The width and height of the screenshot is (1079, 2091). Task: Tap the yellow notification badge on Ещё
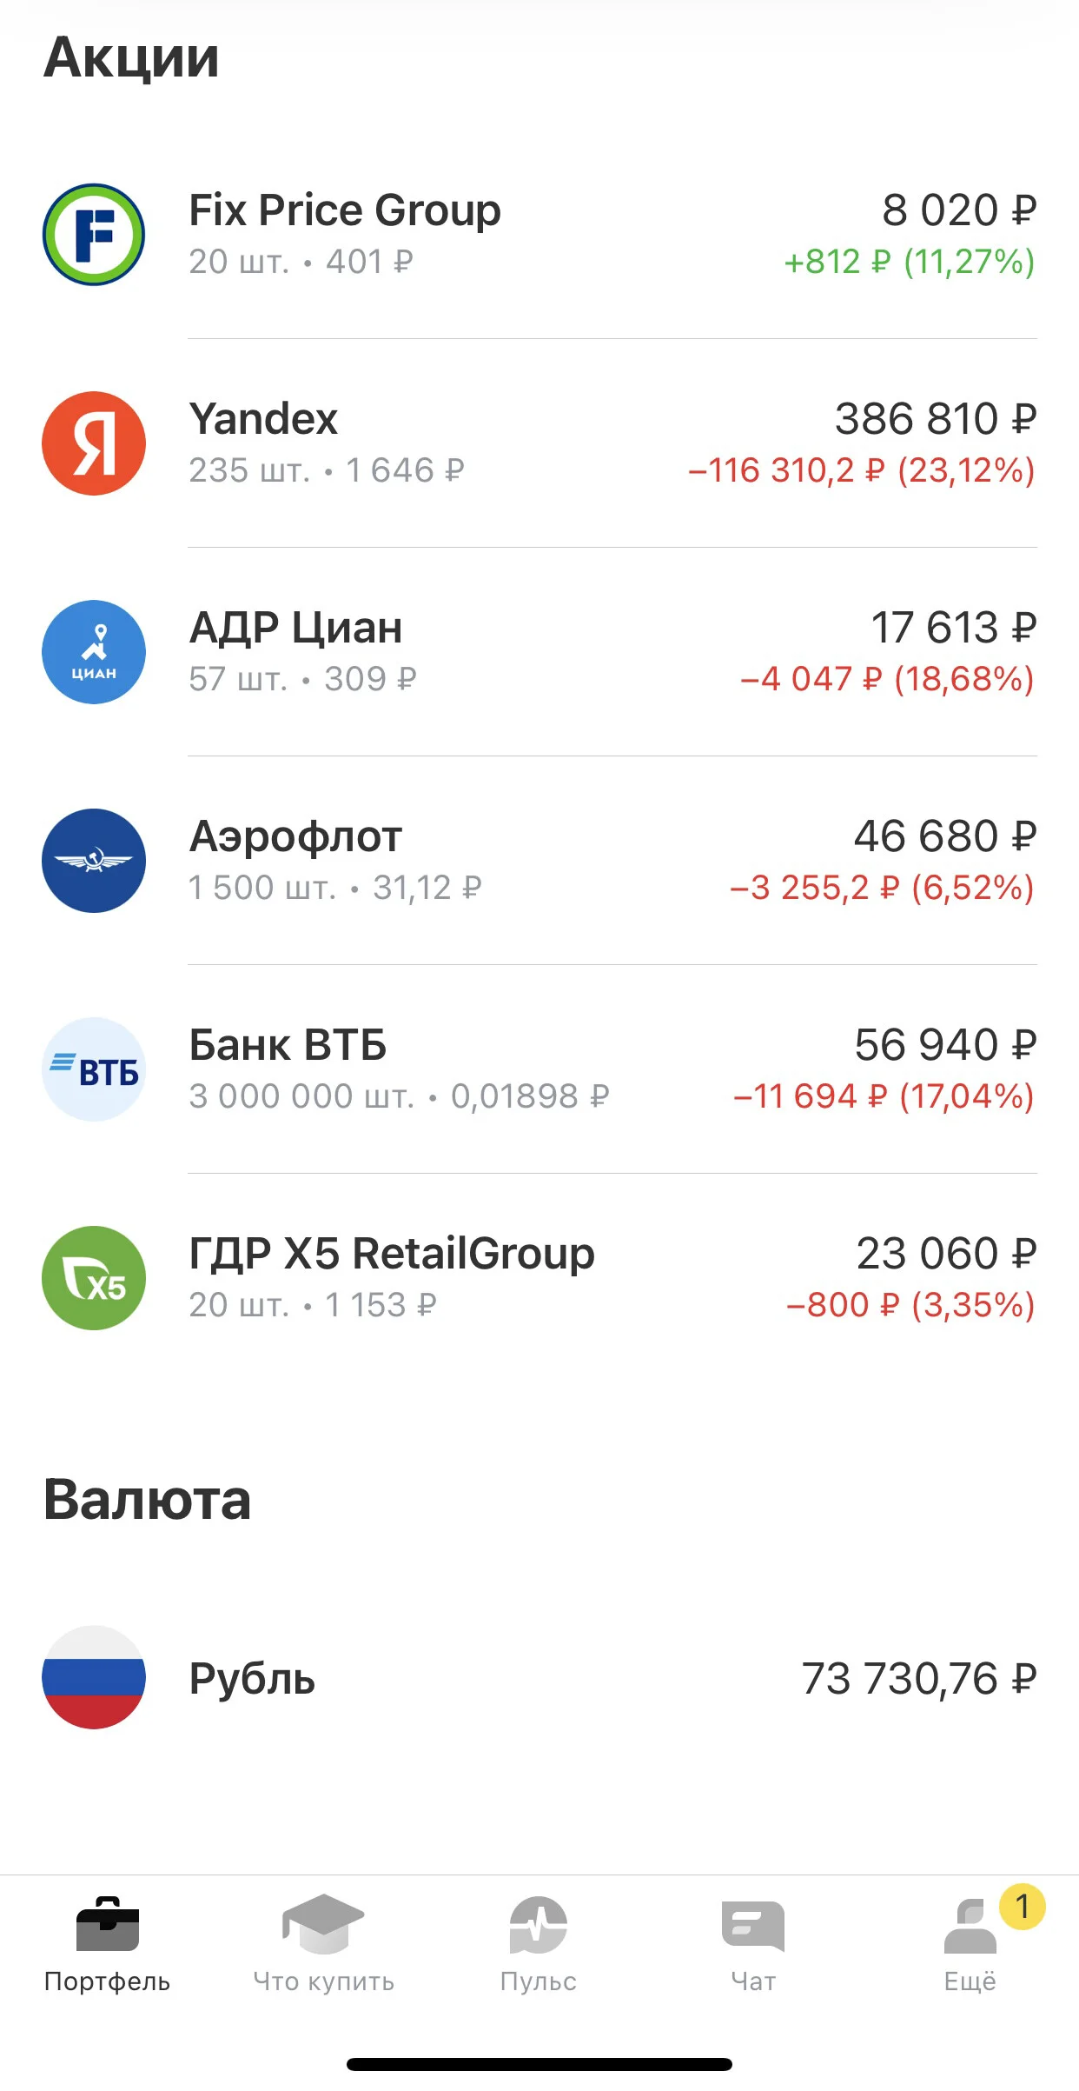pos(1023,1907)
